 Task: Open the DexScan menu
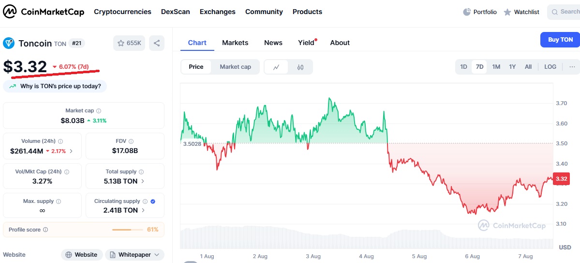pyautogui.click(x=175, y=12)
